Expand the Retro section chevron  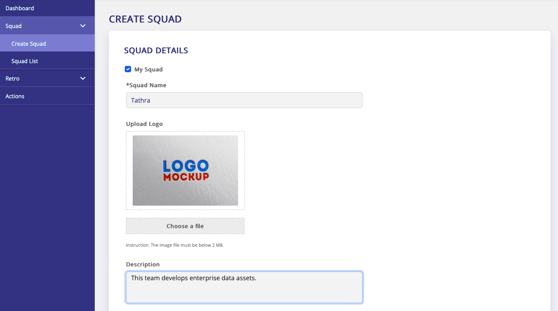pyautogui.click(x=83, y=78)
